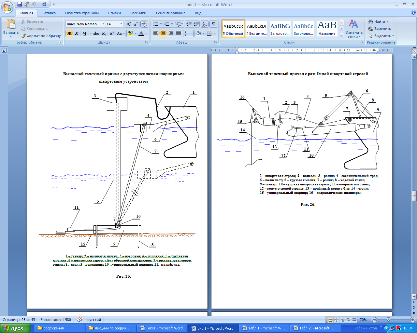
Task: Click the Sort (А-Я) paragraph icon
Action: [204, 24]
